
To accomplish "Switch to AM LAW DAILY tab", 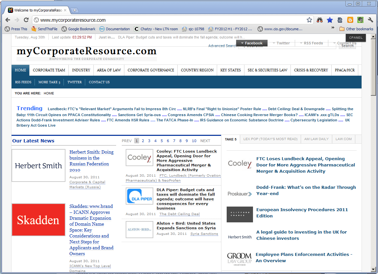I will pyautogui.click(x=316, y=139).
